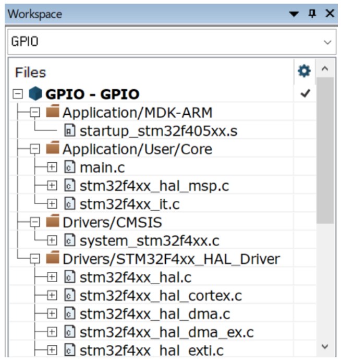Collapse the Application/User/Core group
The width and height of the screenshot is (341, 362).
35,149
